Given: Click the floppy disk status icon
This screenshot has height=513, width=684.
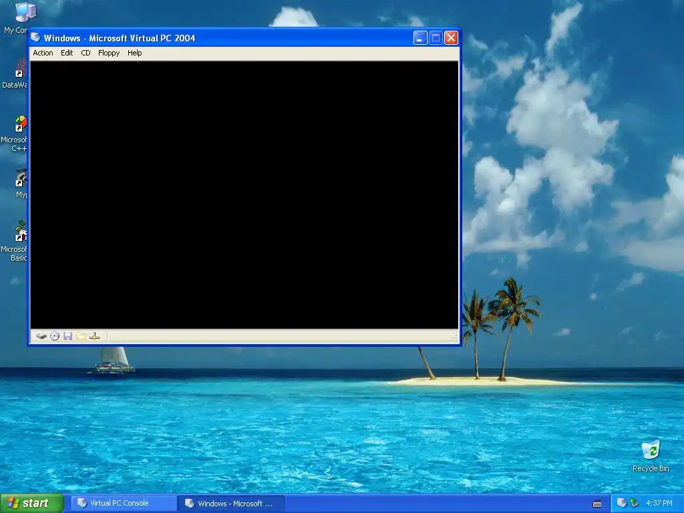Looking at the screenshot, I should [67, 337].
